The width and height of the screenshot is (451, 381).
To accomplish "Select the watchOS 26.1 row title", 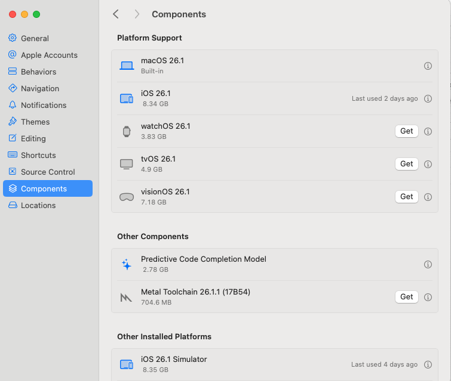I will (x=165, y=126).
